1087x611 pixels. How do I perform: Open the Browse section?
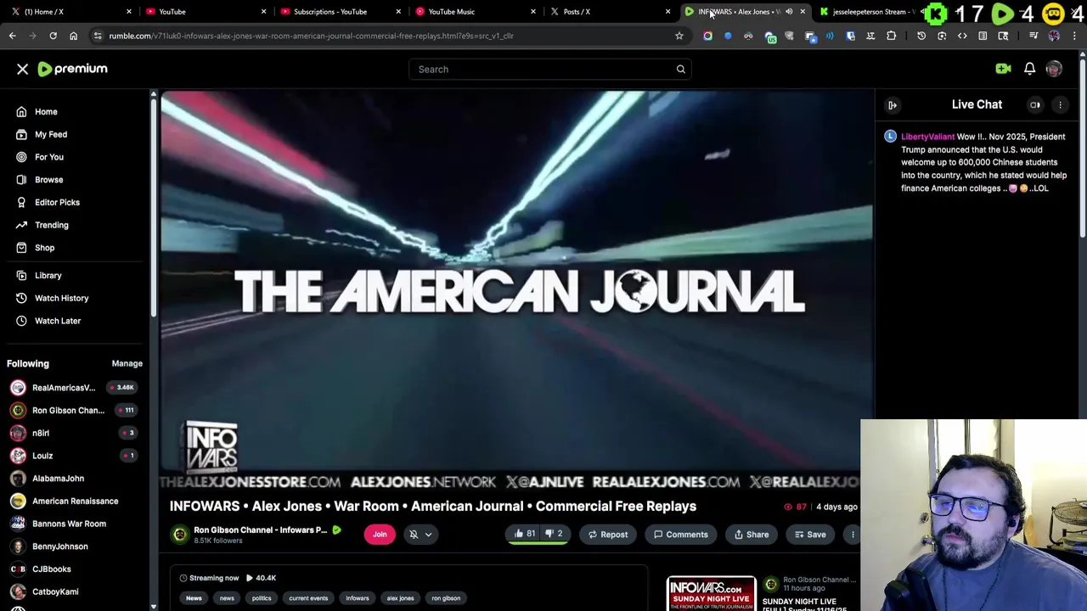click(48, 180)
